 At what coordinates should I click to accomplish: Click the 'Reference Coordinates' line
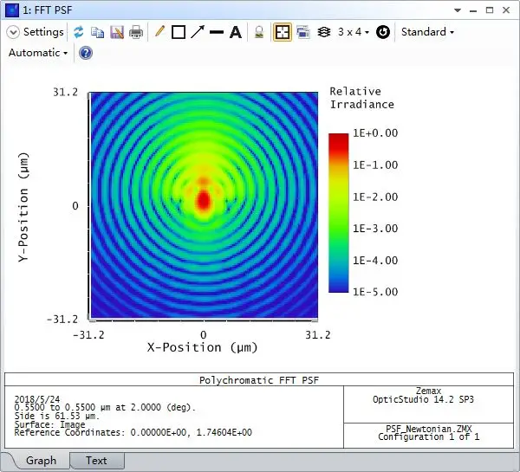tap(133, 432)
